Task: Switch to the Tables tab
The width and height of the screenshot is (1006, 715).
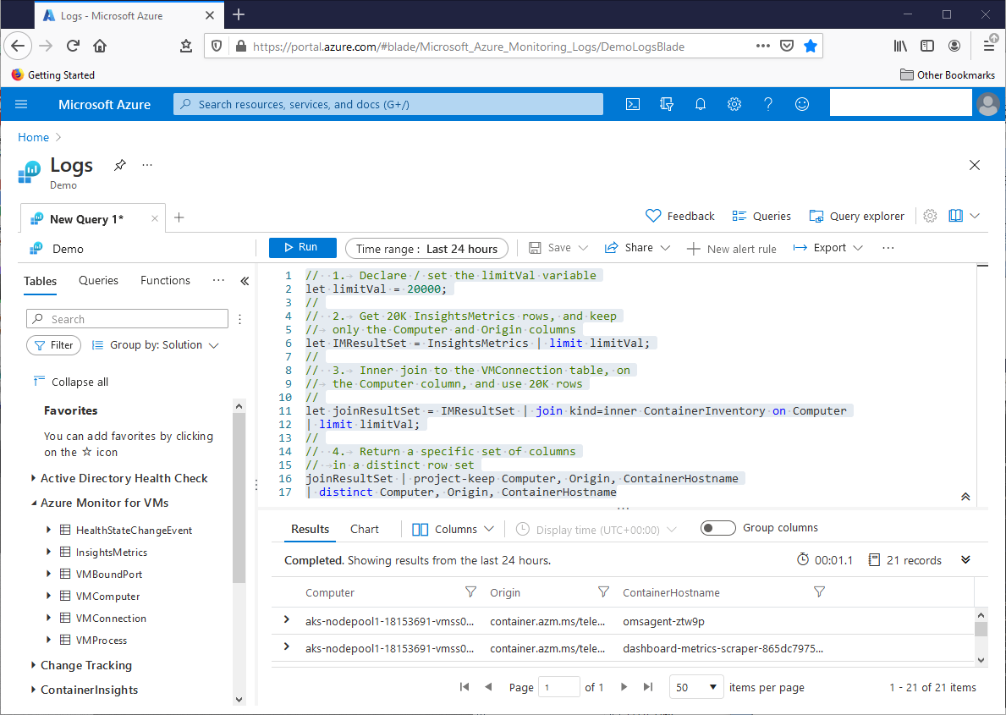Action: pyautogui.click(x=41, y=281)
